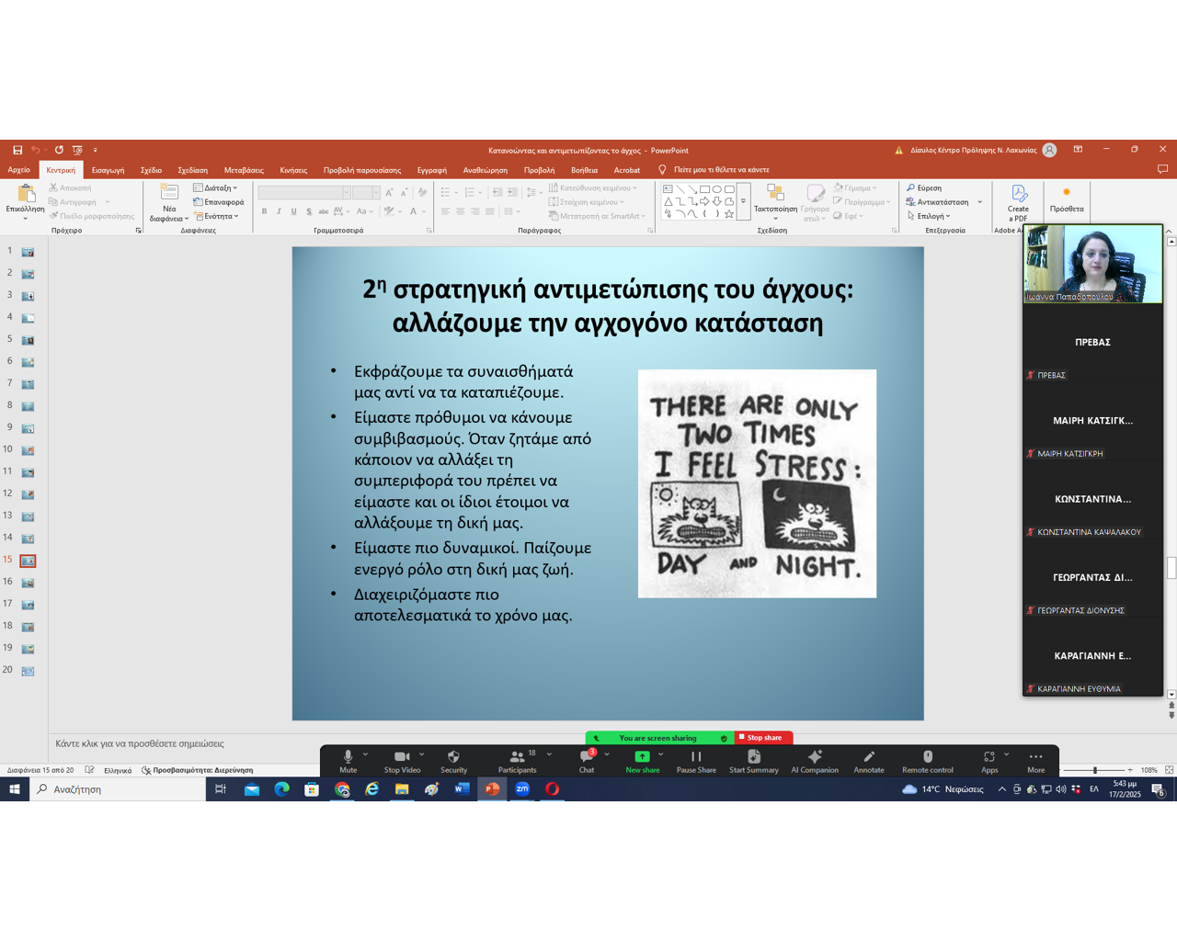Save the presentation with the Save icon
1177x941 pixels.
[x=17, y=150]
